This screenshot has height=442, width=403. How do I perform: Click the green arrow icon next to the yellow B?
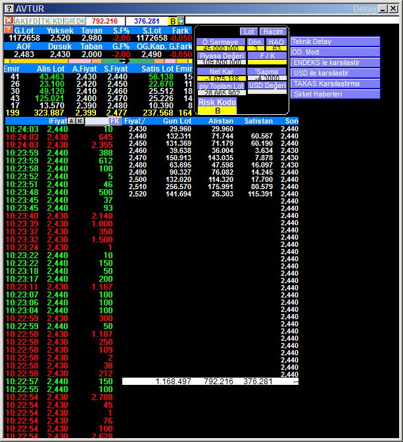(x=181, y=20)
